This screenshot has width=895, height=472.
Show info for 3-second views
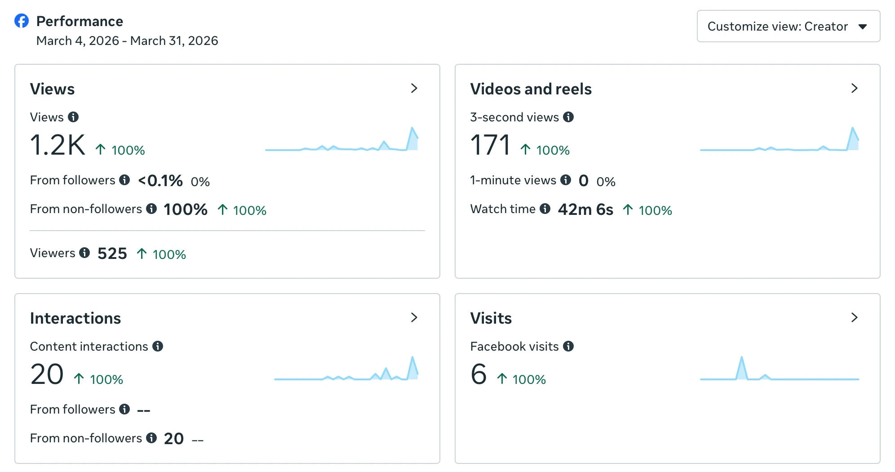click(x=568, y=117)
